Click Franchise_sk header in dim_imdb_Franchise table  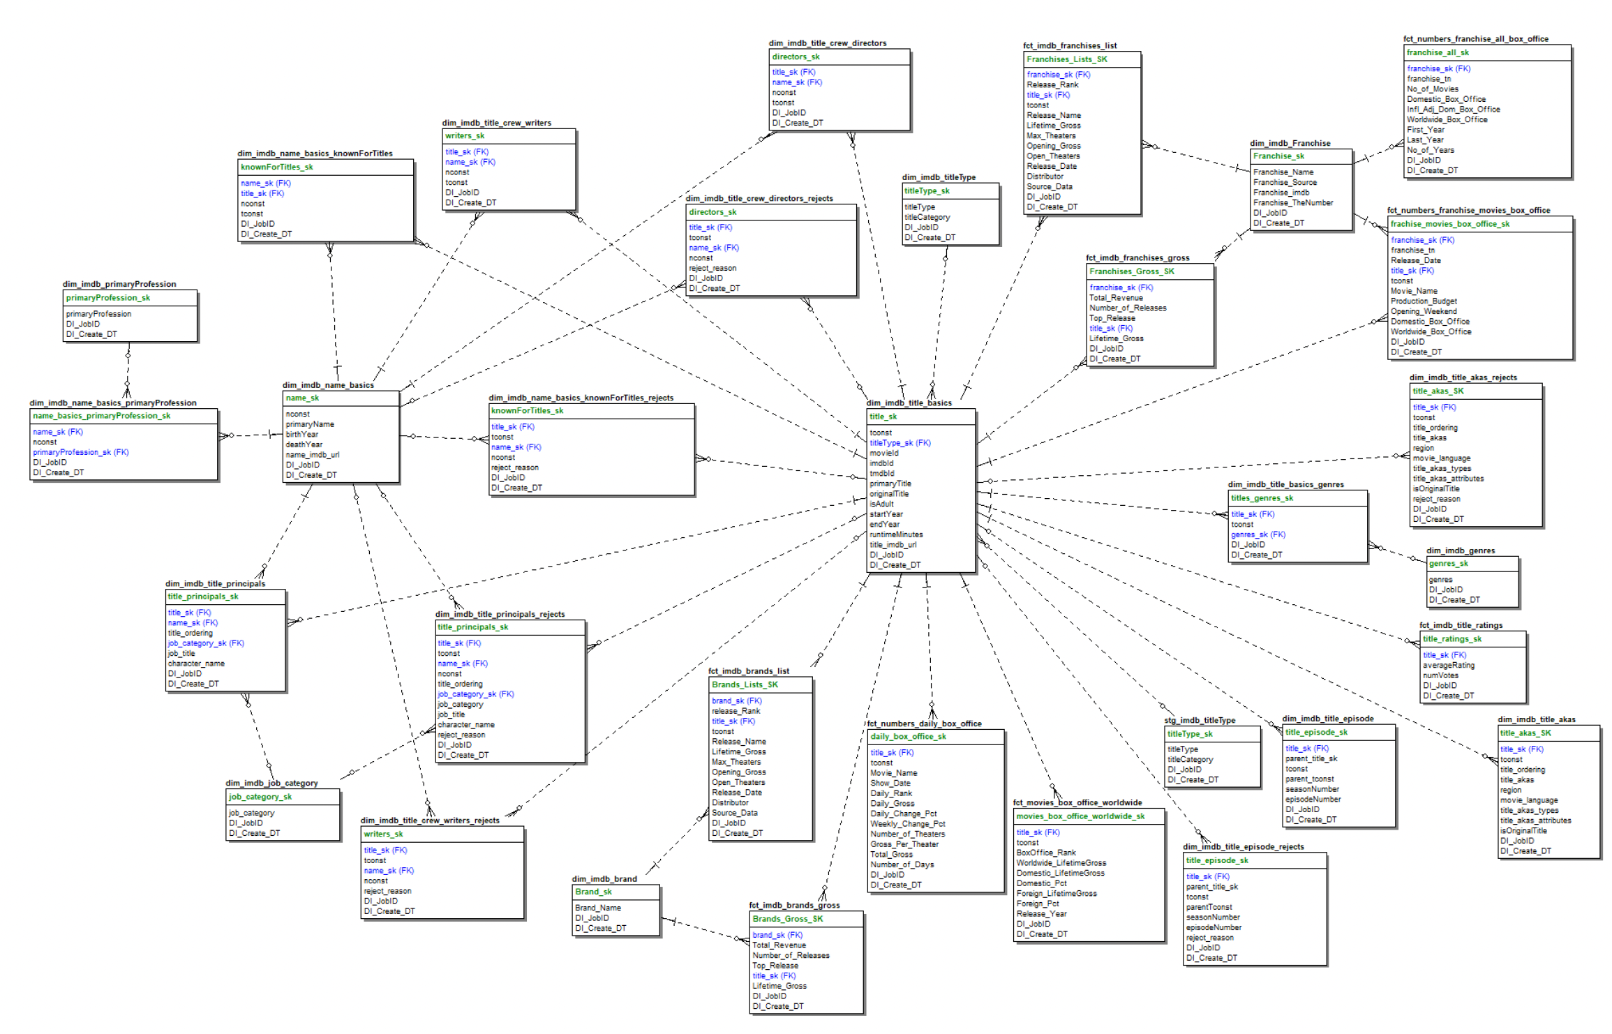(1278, 156)
